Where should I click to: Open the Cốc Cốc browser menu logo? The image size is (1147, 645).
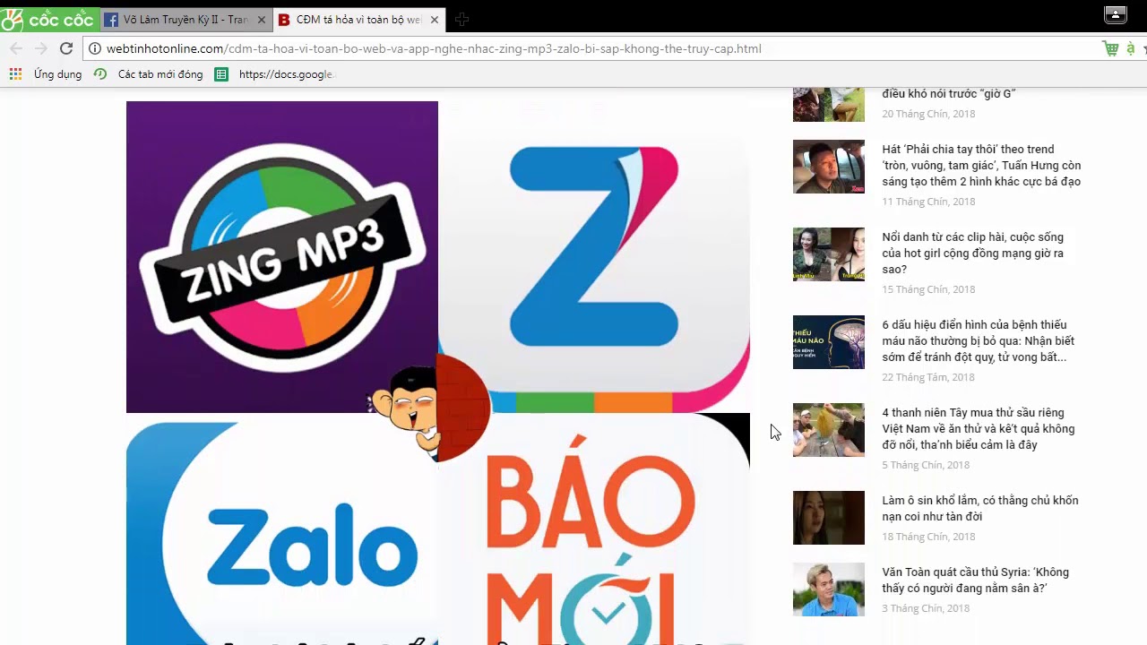pyautogui.click(x=47, y=19)
